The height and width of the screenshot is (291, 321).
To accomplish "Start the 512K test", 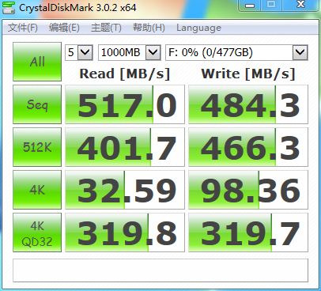I will point(37,147).
